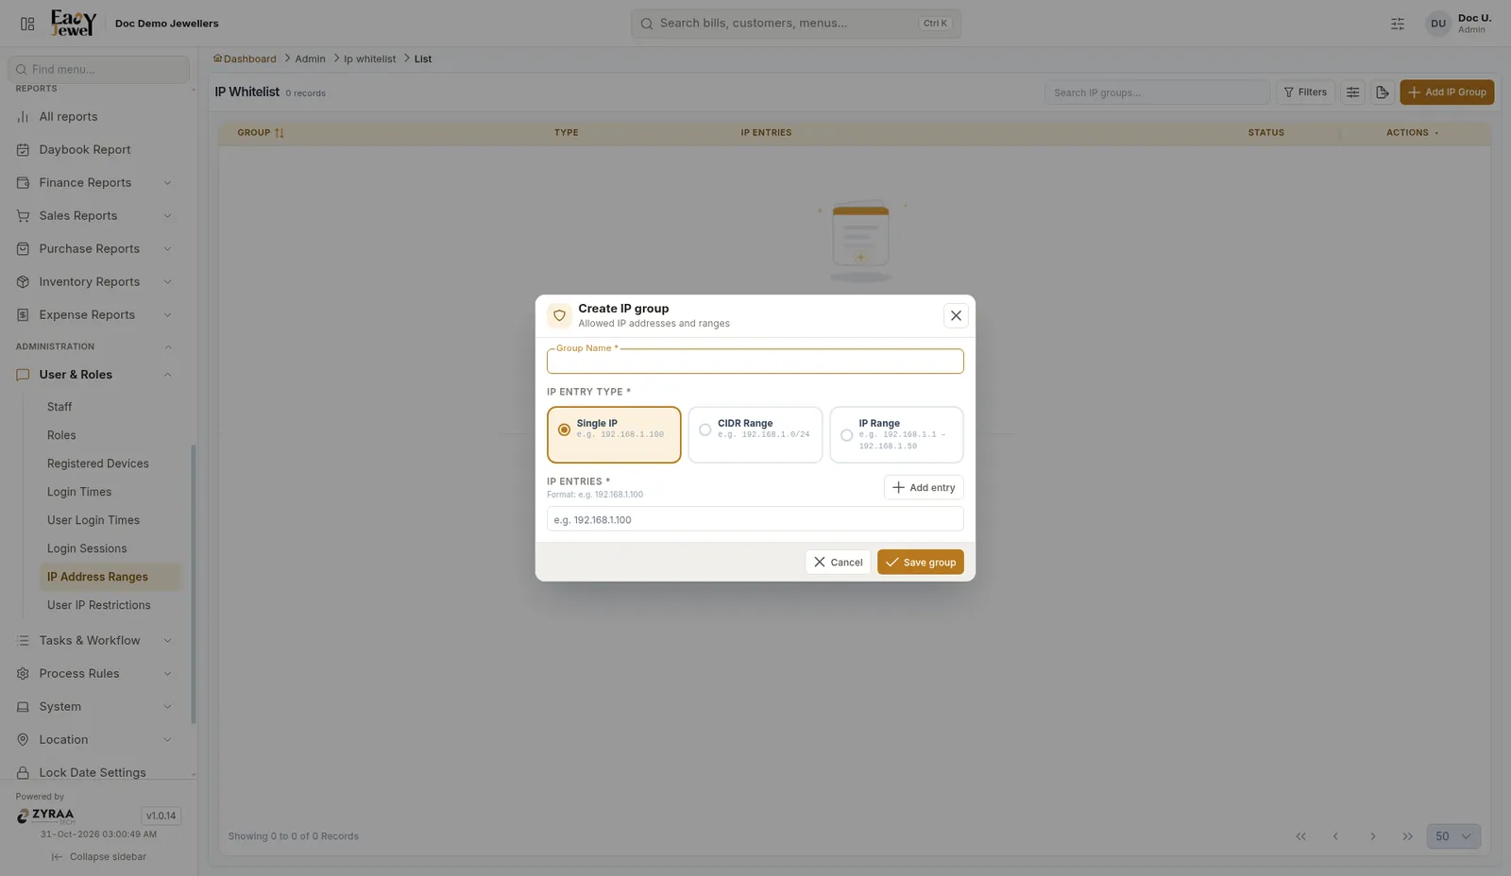The image size is (1511, 876).
Task: Go to the previous page arrow
Action: point(1335,836)
